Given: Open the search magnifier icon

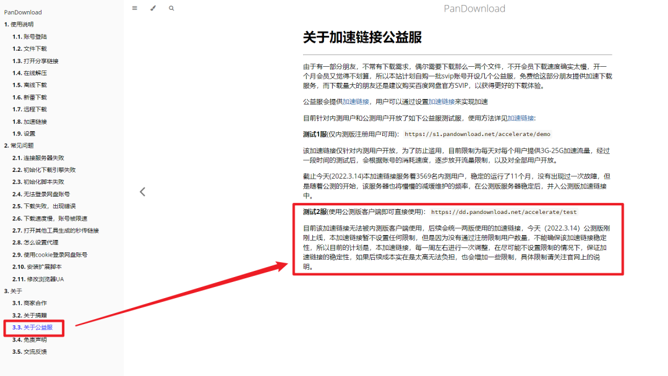Looking at the screenshot, I should (171, 8).
